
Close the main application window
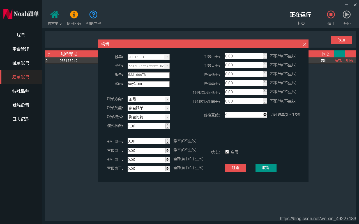pos(355,4)
